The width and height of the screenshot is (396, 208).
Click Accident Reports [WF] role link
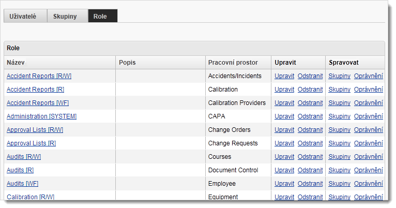tap(37, 103)
